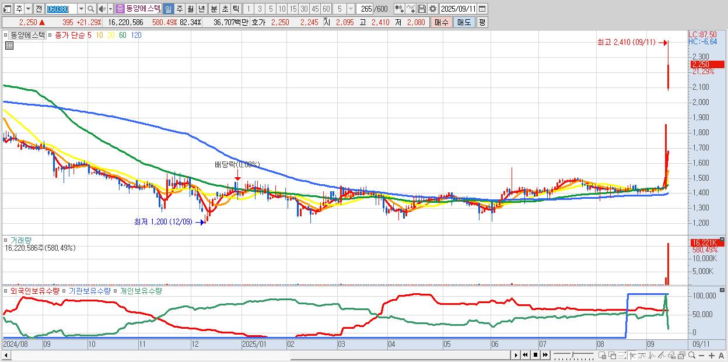Click the stacked chart windows icon

(x=682, y=355)
